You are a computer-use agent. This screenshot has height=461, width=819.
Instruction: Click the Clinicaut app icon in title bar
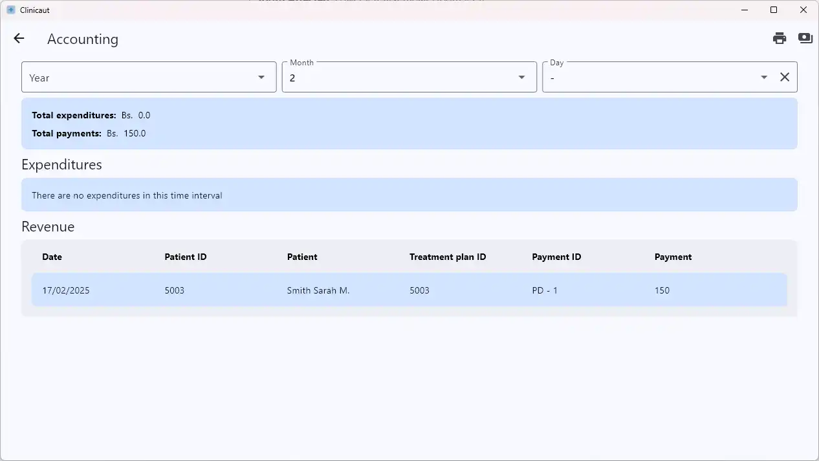point(11,10)
